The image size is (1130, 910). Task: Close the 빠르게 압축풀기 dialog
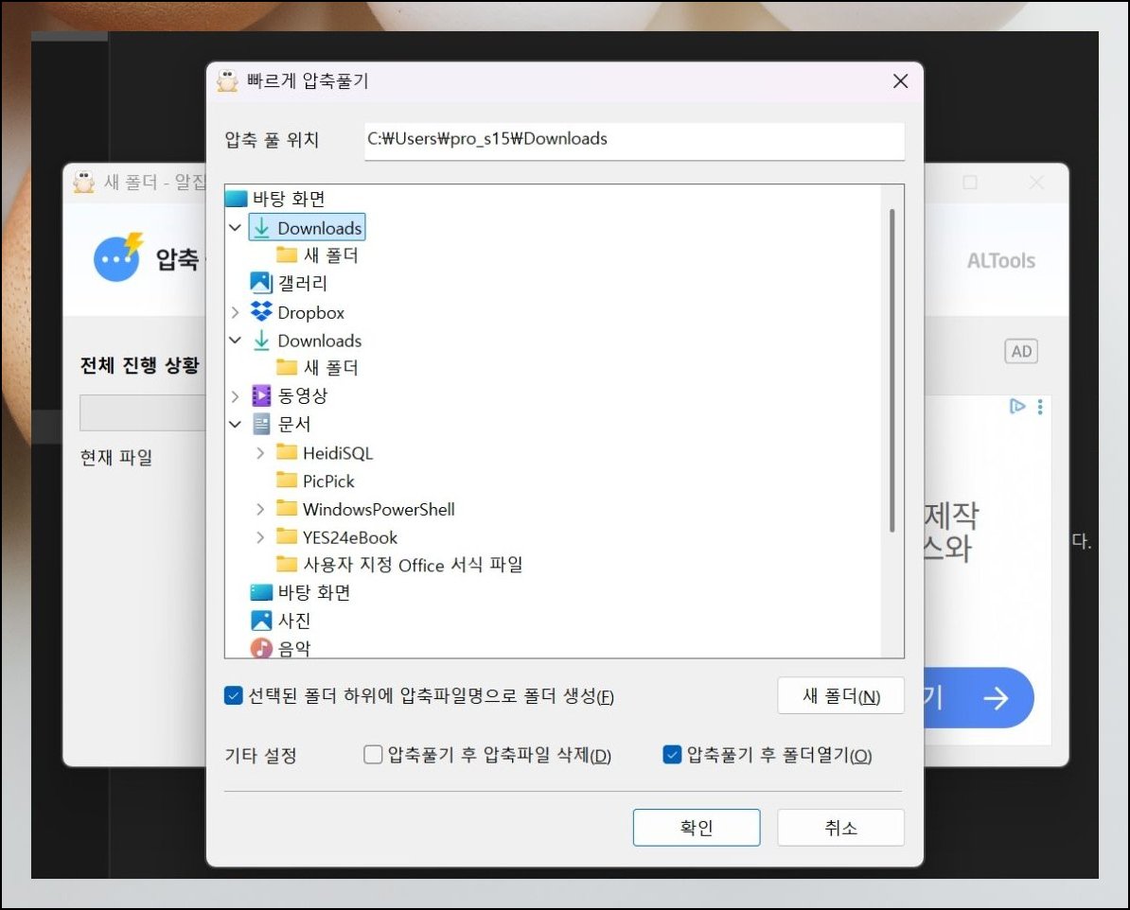[x=900, y=80]
